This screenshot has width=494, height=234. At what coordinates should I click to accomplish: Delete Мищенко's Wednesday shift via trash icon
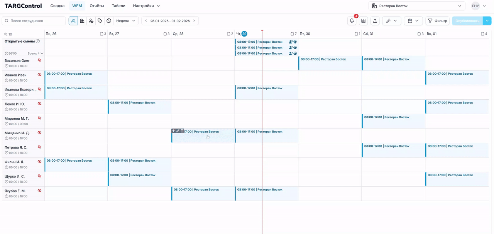pos(182,131)
